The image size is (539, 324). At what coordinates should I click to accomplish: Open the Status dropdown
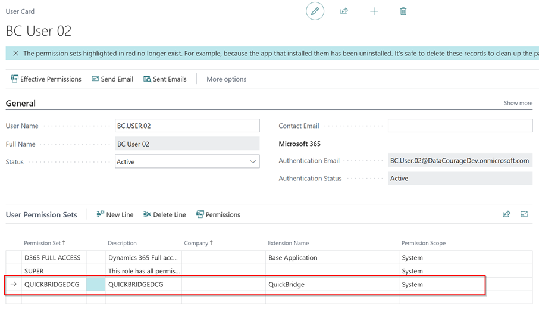tap(187, 161)
